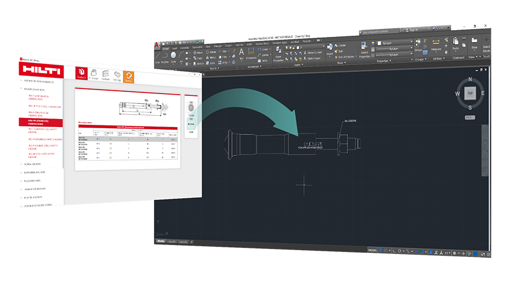This screenshot has height=287, width=510.
Task: Click the Trim tool in Modify panel
Action: click(x=223, y=52)
